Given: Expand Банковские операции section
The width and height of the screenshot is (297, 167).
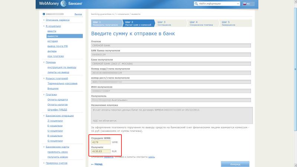Looking at the screenshot, I should point(60,116).
